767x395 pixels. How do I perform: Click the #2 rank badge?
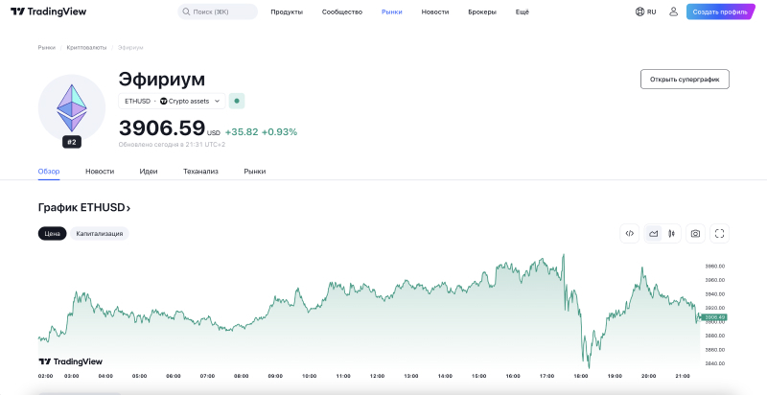72,142
